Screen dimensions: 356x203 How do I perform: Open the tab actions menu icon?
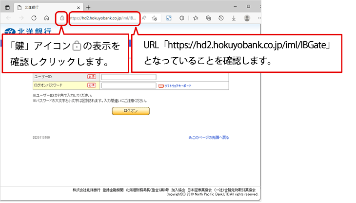click(x=7, y=7)
